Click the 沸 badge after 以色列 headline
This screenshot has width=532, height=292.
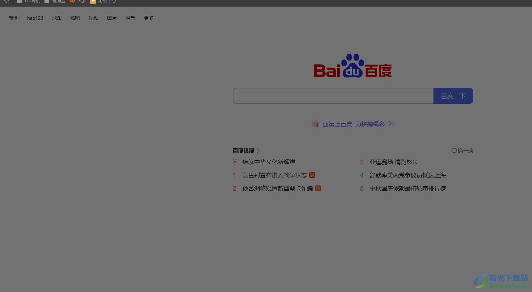[x=312, y=175]
